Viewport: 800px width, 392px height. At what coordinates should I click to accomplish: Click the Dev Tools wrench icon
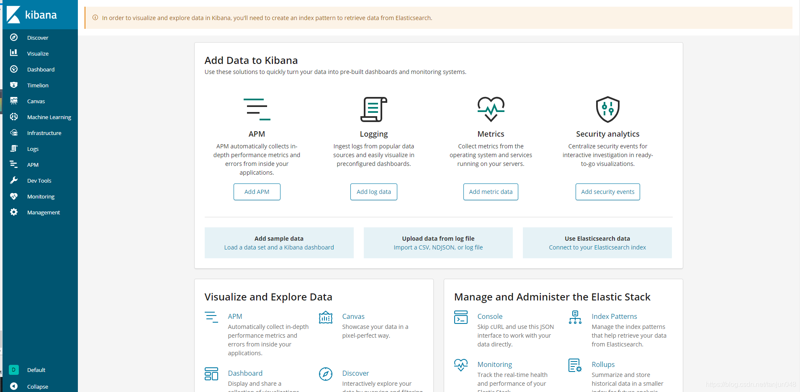tap(14, 180)
